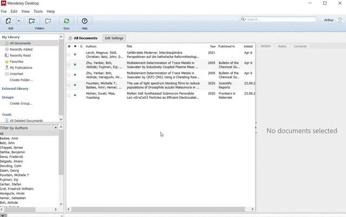Click the create new folder icon

[32, 21]
